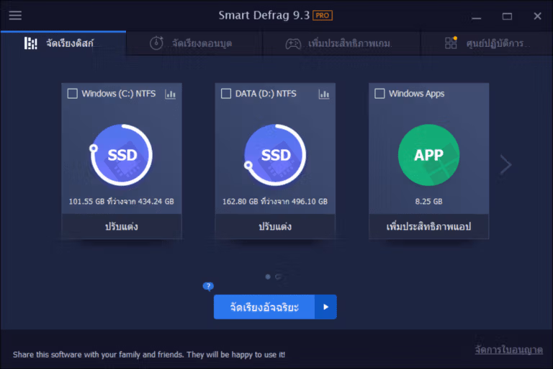553x369 pixels.
Task: Click the 101.55 GB free space text
Action: [x=121, y=201]
